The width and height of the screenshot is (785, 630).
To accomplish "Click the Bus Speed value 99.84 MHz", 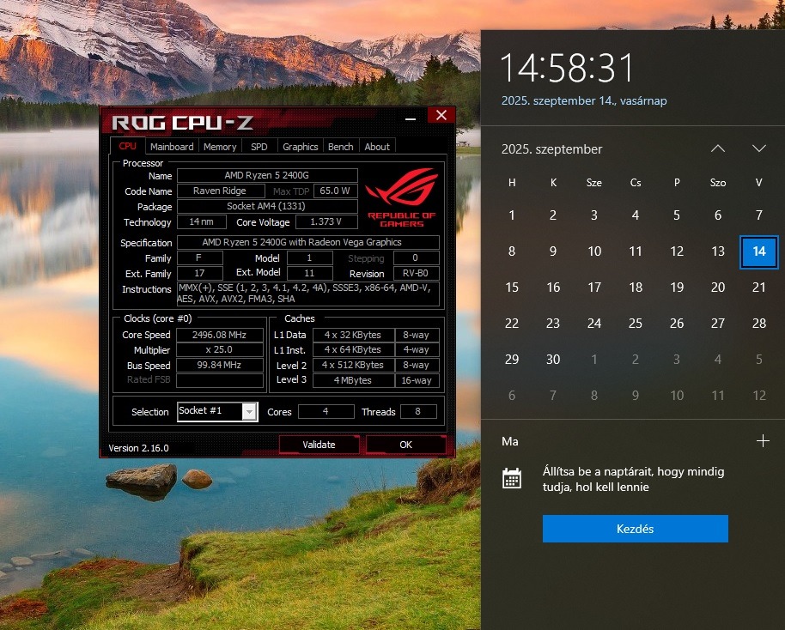I will point(220,366).
